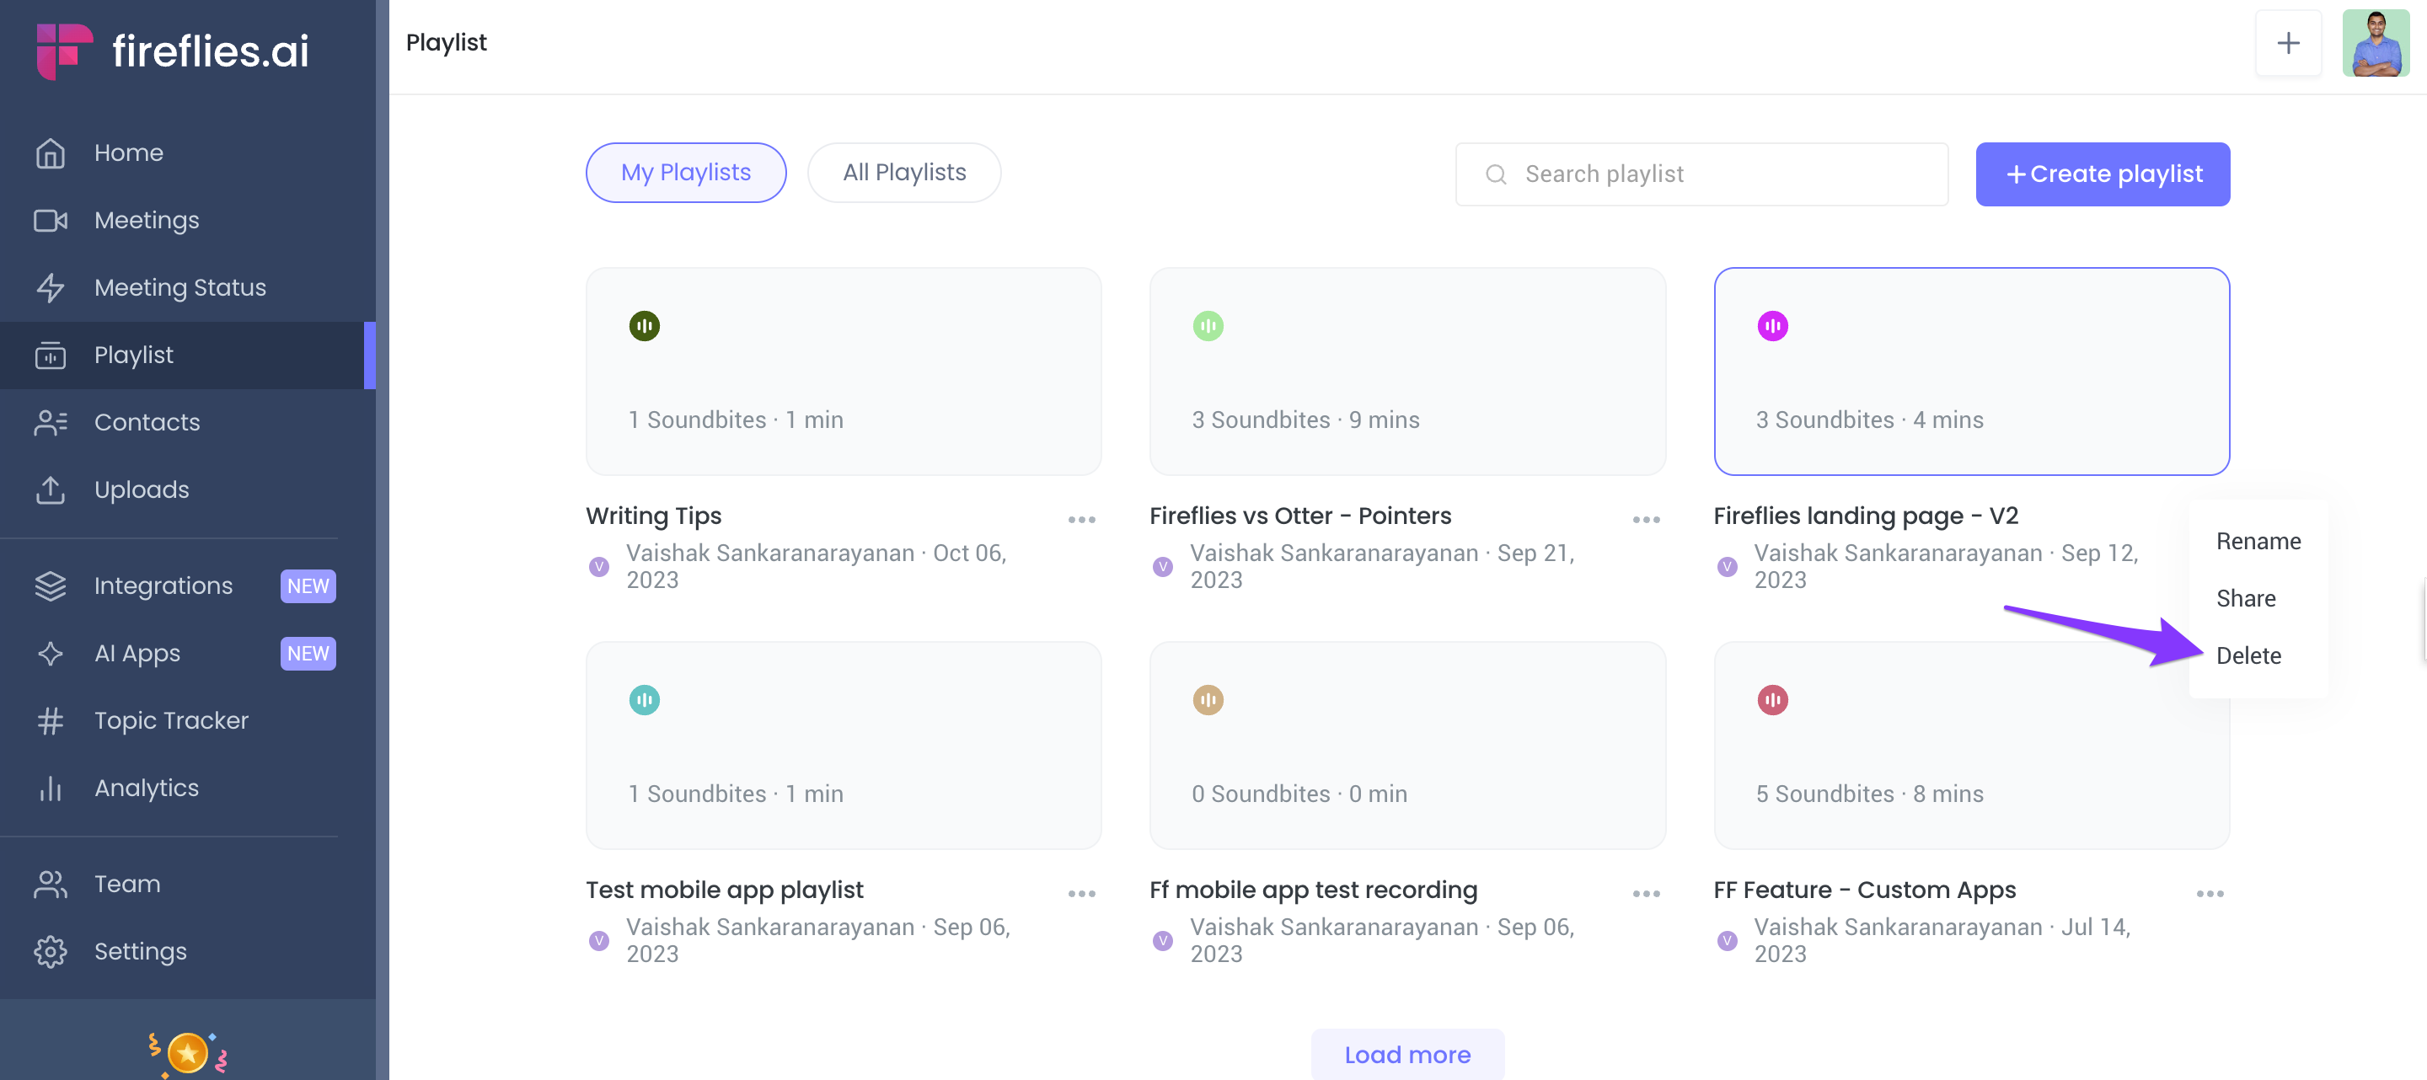Click the FF Feature - Custom Apps title

[1865, 890]
